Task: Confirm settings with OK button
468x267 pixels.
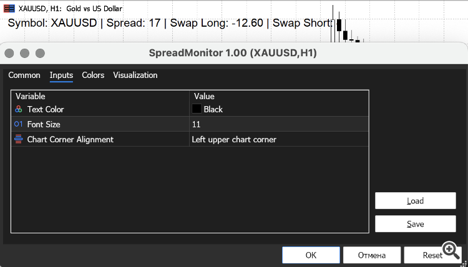Action: 311,255
